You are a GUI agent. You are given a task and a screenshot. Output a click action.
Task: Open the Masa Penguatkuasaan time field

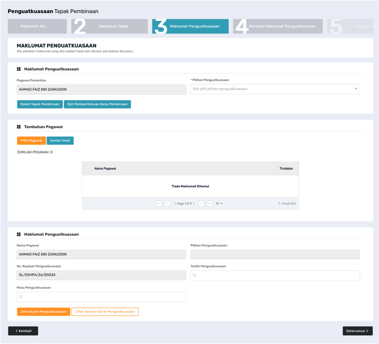click(x=101, y=297)
